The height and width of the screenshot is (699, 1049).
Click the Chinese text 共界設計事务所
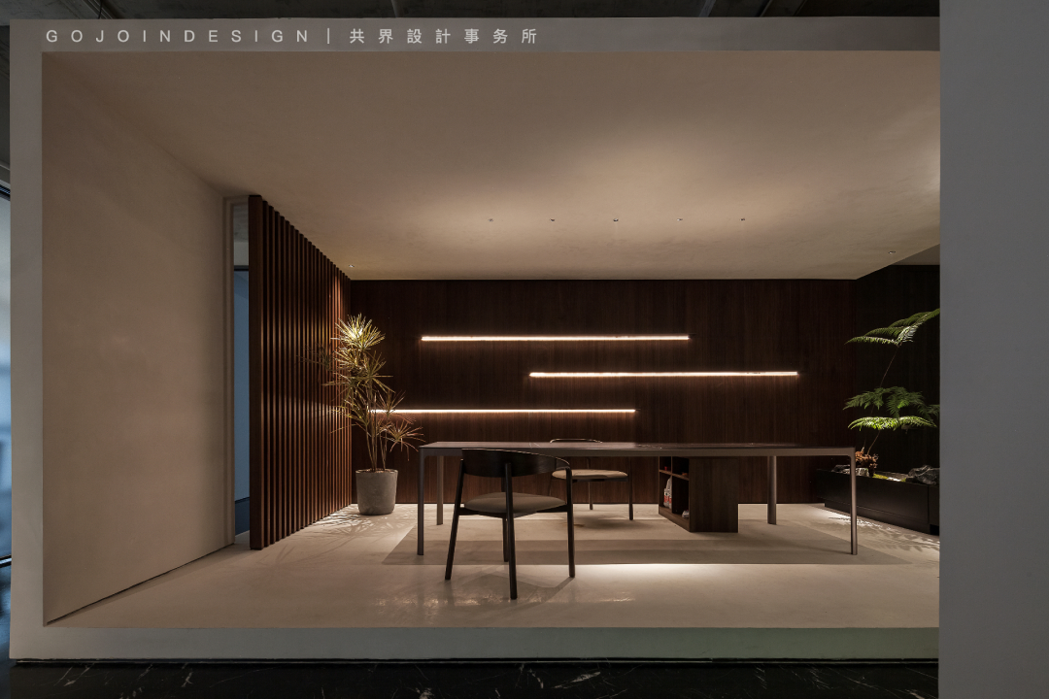(x=443, y=36)
